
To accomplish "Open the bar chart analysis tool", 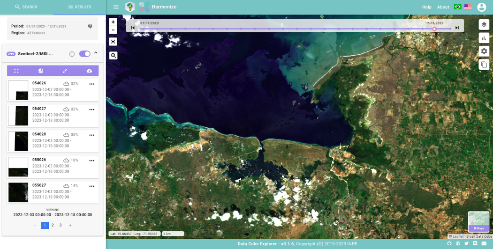I will [x=484, y=38].
